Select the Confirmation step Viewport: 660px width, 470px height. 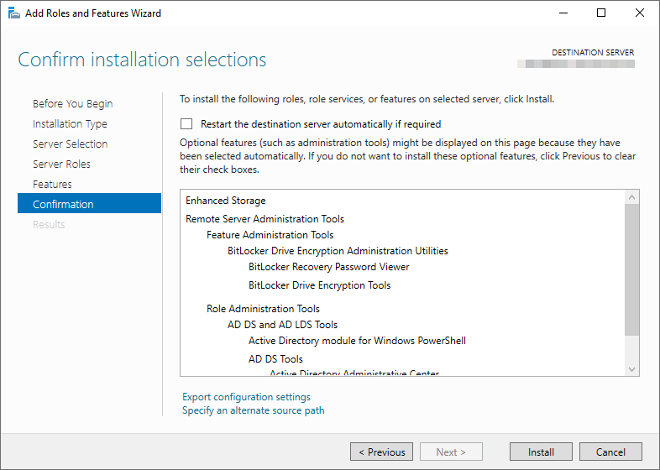click(63, 205)
